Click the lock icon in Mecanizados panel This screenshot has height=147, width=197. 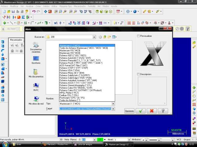[x=12, y=51]
